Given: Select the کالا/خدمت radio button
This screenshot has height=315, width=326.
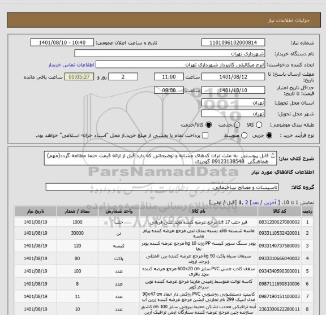Looking at the screenshot, I should click(x=208, y=125).
